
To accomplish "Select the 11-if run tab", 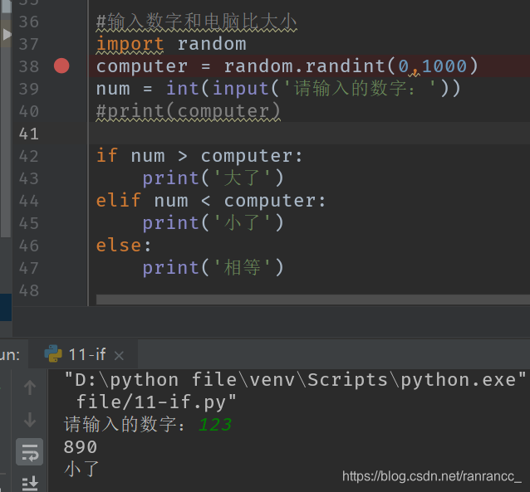I will [84, 354].
